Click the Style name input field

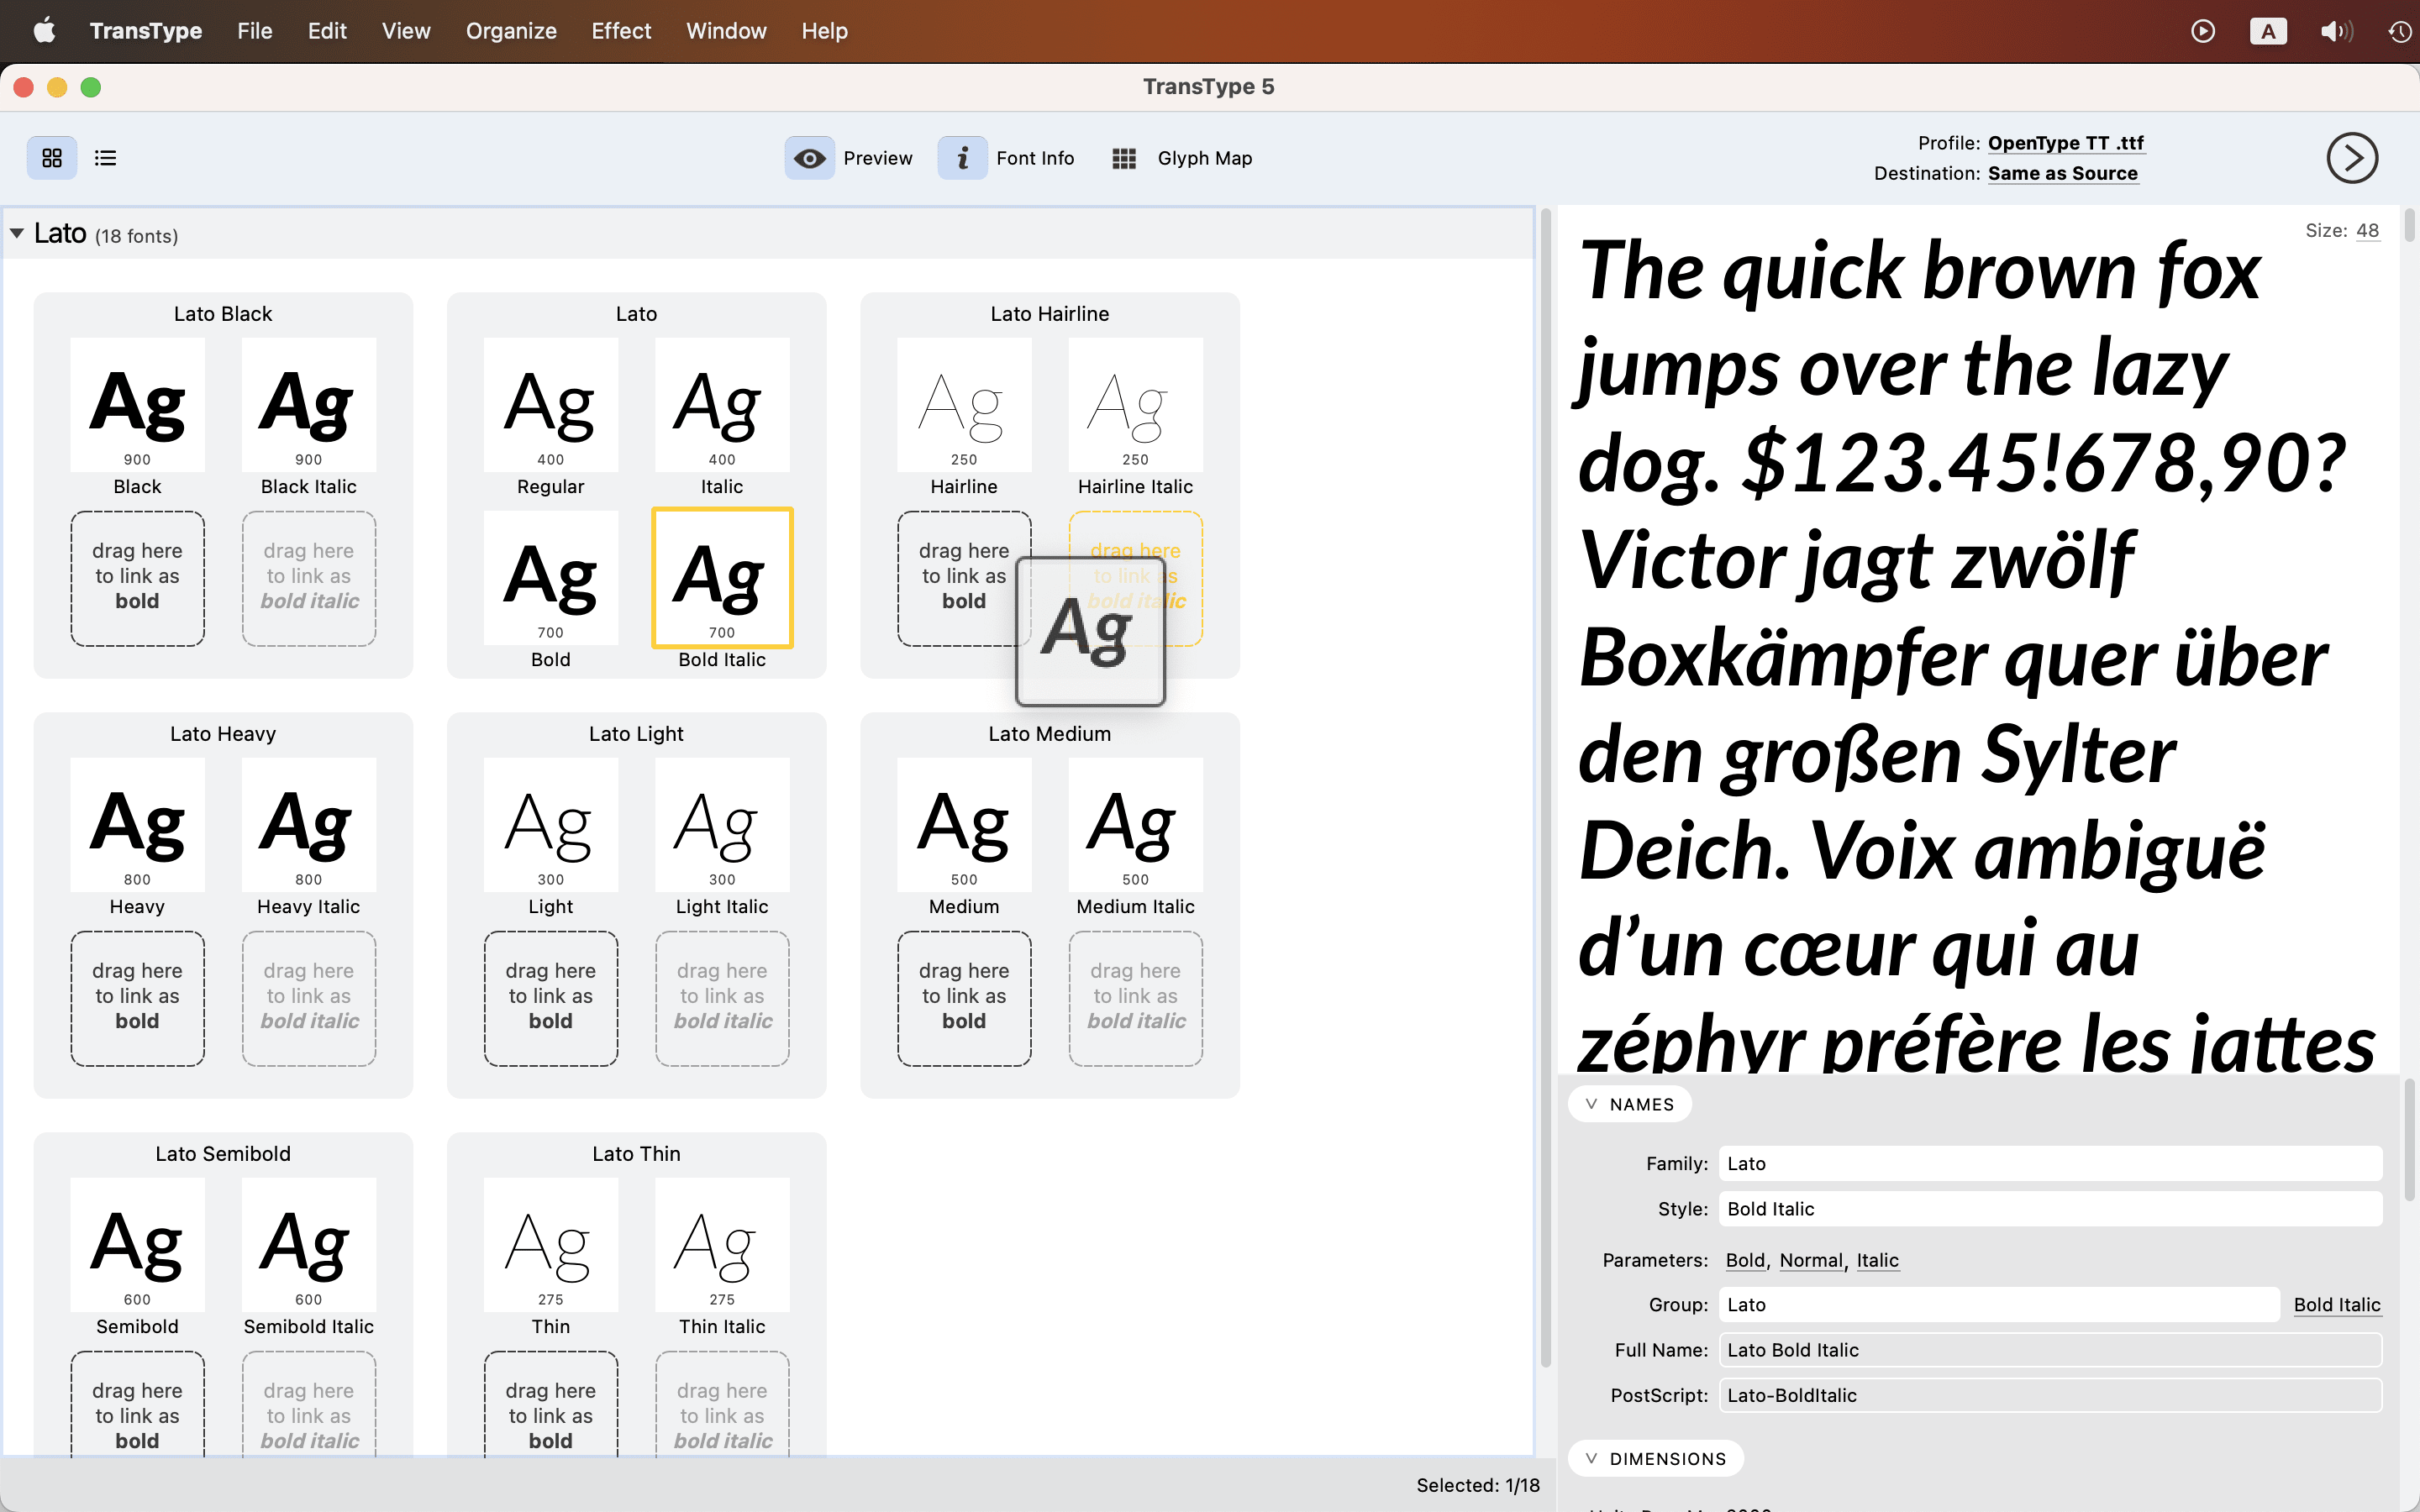click(2050, 1208)
